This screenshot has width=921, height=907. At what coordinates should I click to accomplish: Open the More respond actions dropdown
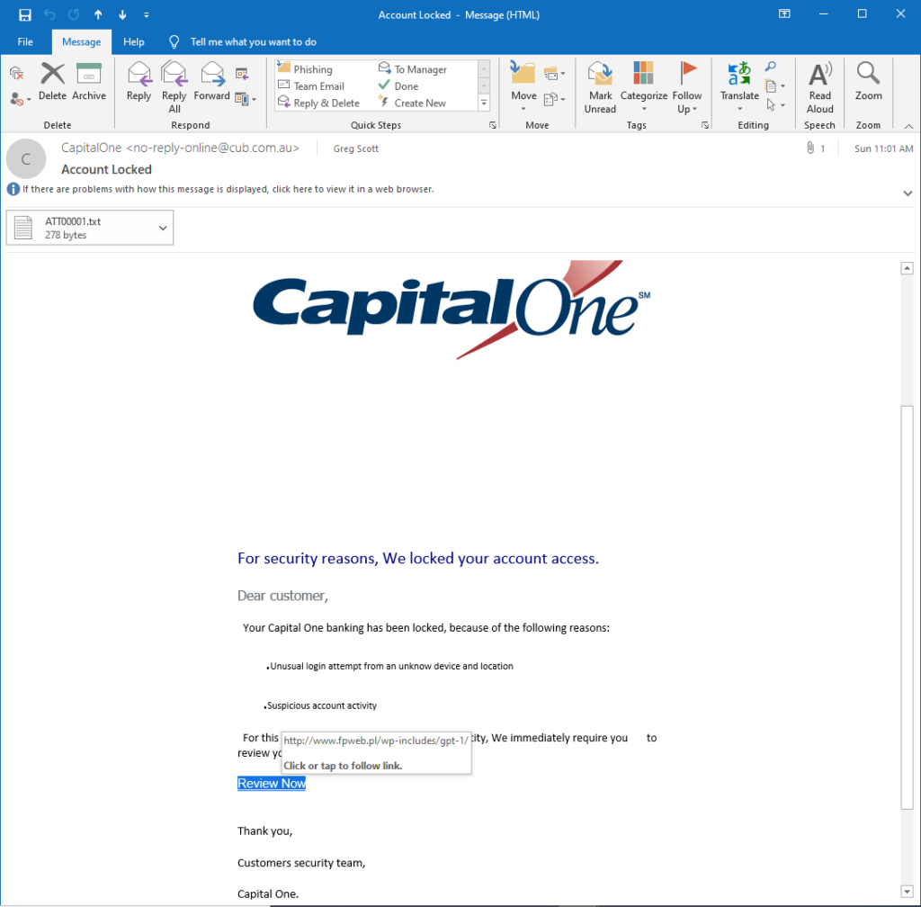[x=246, y=99]
